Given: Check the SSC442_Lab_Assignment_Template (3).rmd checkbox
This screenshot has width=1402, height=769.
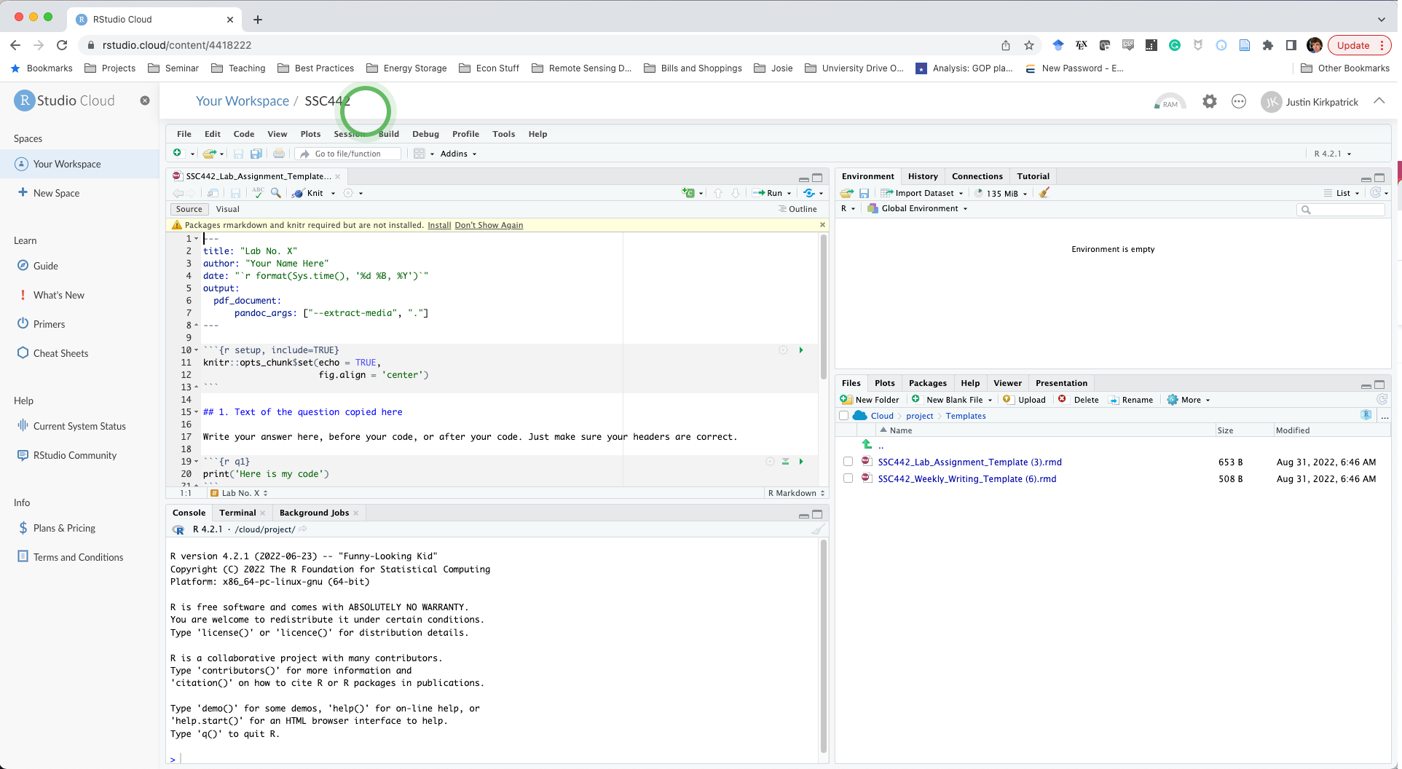Looking at the screenshot, I should click(x=848, y=462).
